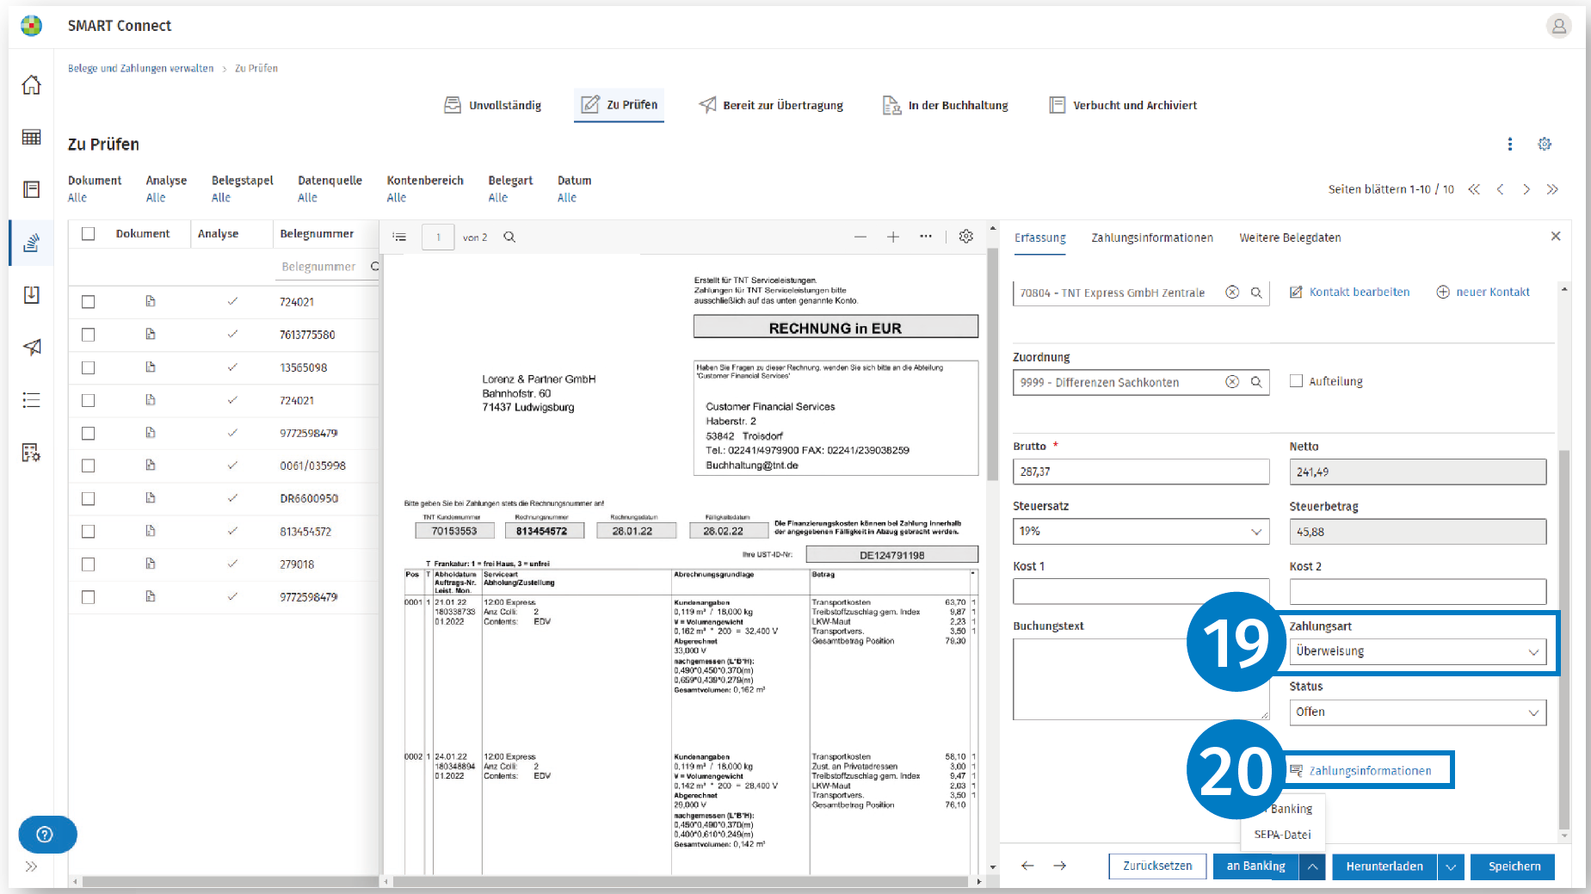Expand the an Banking split-button arrow
This screenshot has width=1591, height=894.
click(x=1312, y=866)
